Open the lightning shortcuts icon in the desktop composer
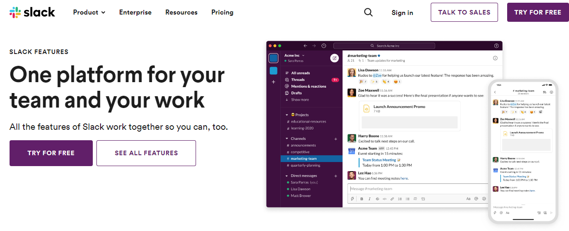This screenshot has height=231, width=569. [x=352, y=199]
